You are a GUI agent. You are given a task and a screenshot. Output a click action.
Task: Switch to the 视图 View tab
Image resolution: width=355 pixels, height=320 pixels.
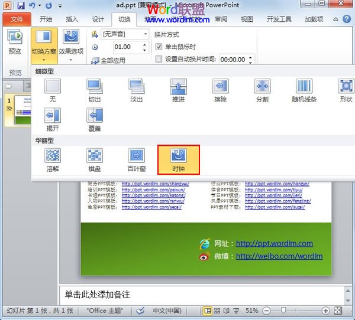[247, 19]
